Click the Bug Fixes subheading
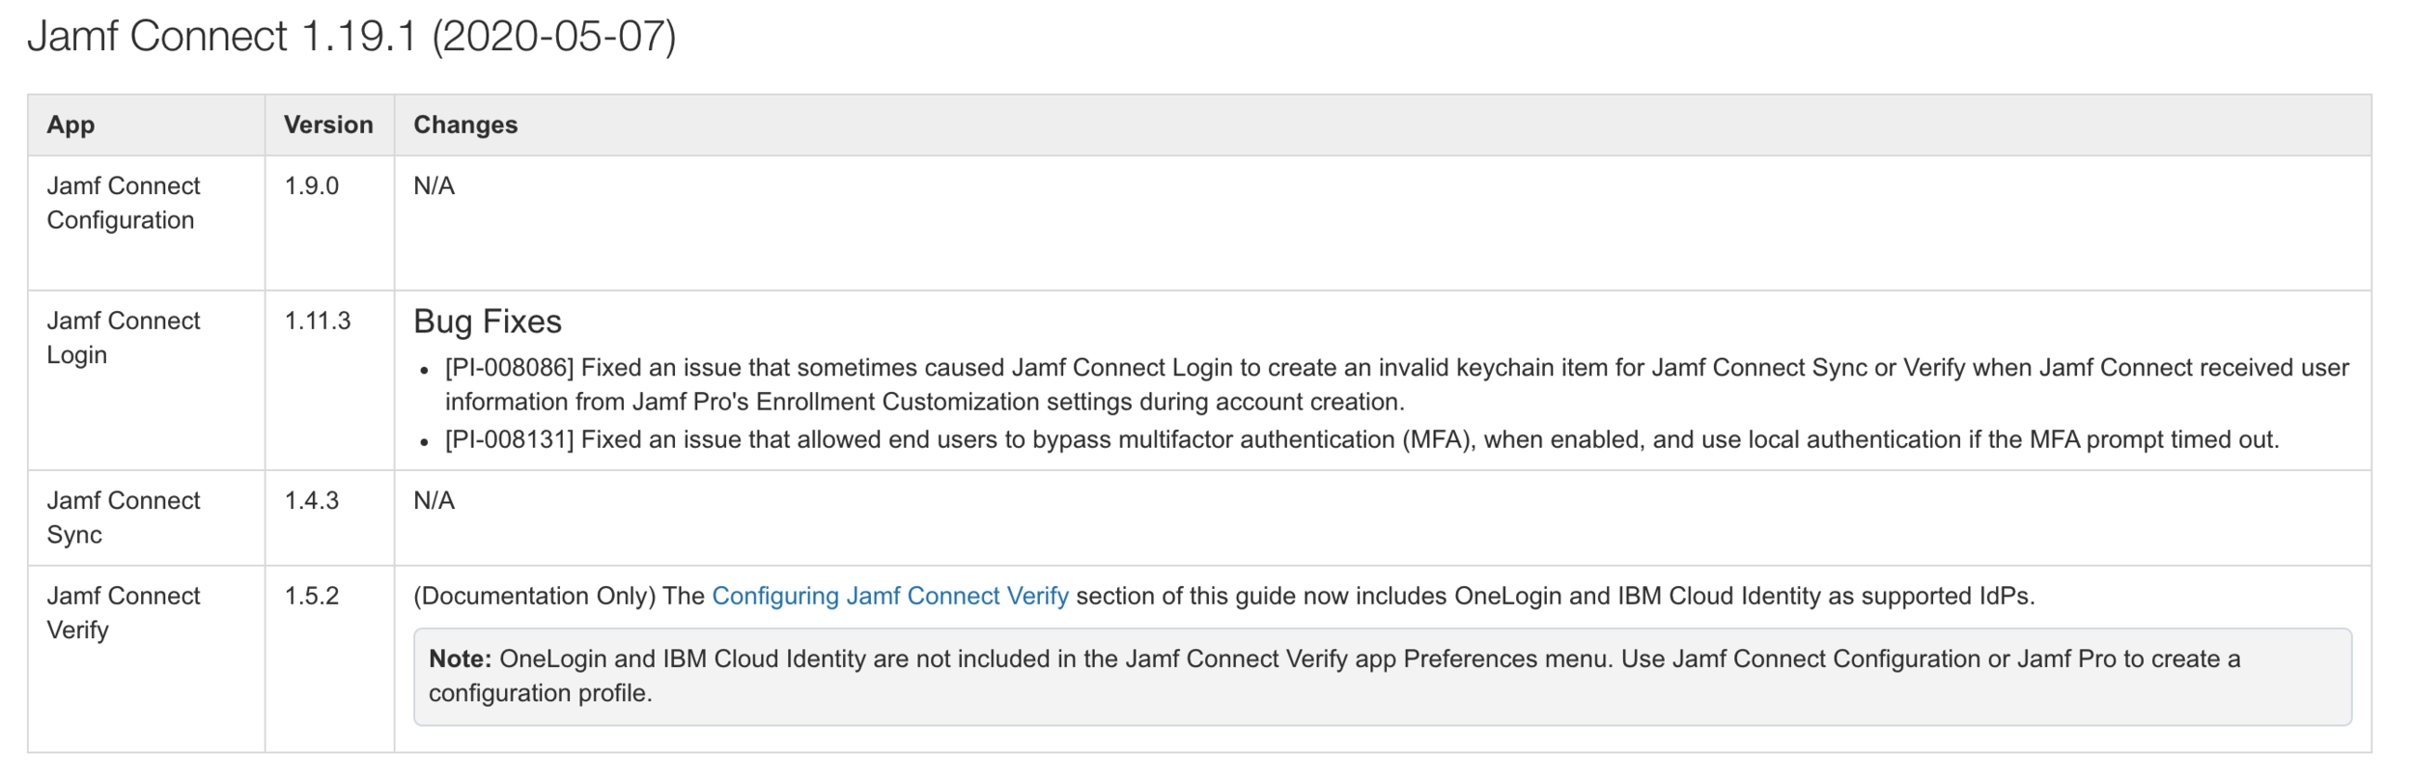The image size is (2414, 784). pos(488,322)
